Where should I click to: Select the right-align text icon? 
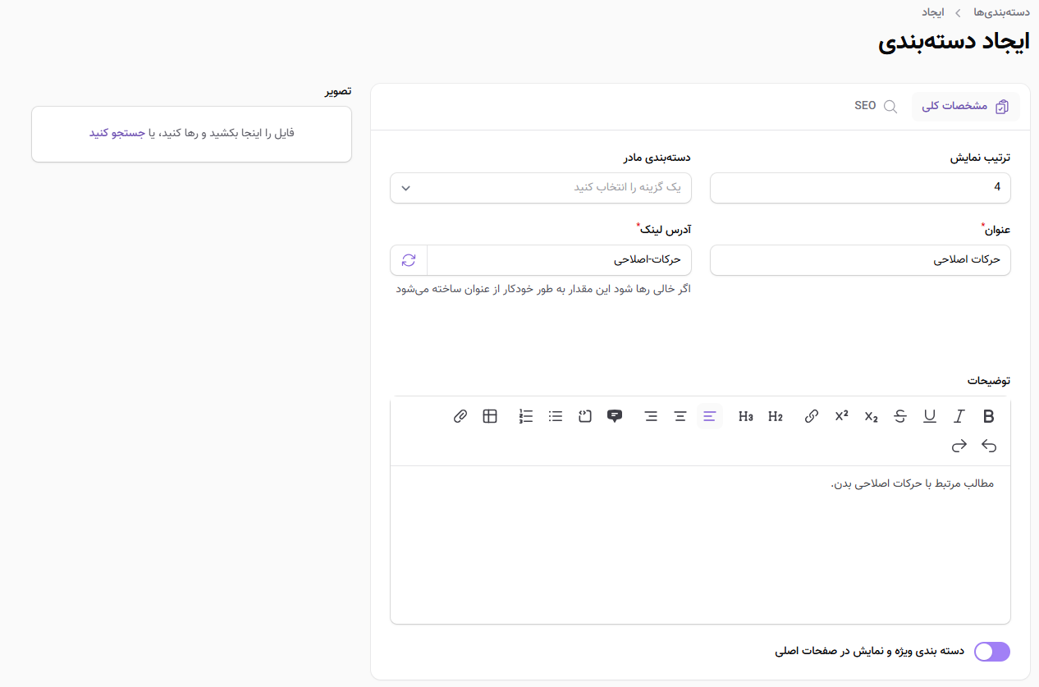651,416
